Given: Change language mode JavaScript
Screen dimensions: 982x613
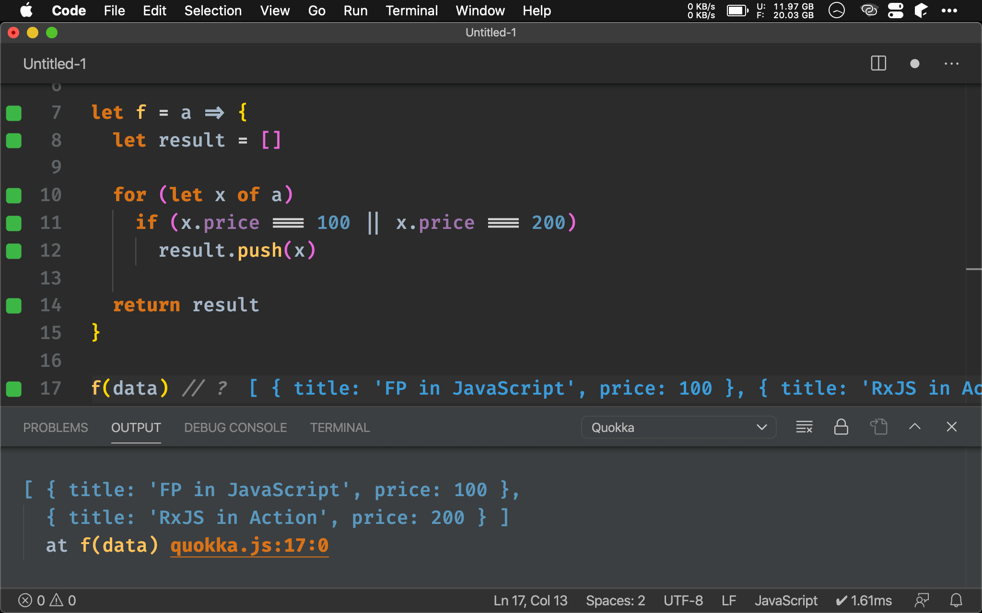Looking at the screenshot, I should click(x=786, y=601).
